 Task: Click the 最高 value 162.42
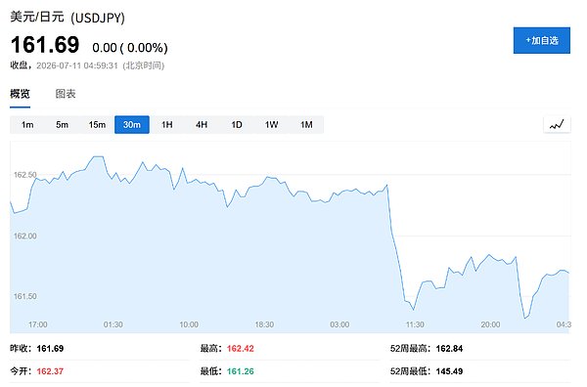point(241,349)
